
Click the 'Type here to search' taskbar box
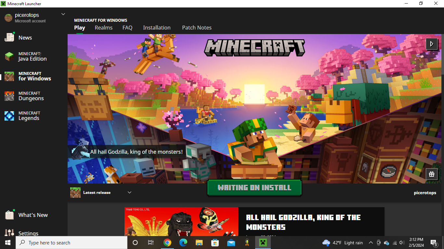pyautogui.click(x=72, y=243)
